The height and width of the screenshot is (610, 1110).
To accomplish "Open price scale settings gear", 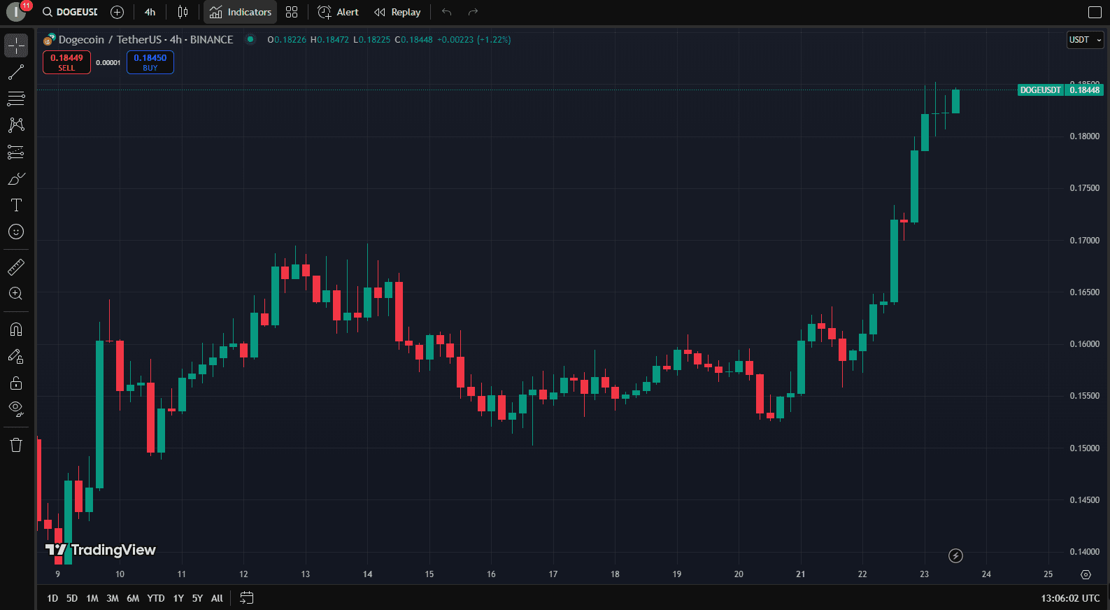I will coord(1086,574).
